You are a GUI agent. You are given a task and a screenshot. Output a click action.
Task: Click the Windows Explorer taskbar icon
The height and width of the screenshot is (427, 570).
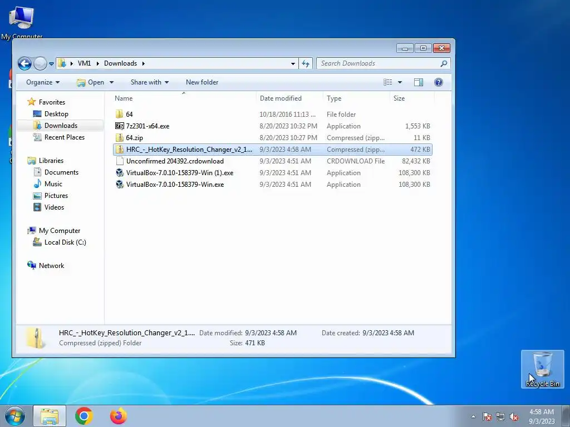[x=50, y=416]
